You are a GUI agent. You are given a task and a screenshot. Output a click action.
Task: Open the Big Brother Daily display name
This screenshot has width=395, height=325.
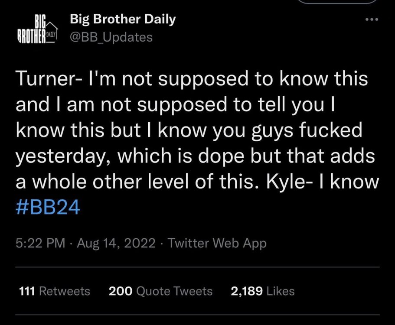click(x=123, y=19)
